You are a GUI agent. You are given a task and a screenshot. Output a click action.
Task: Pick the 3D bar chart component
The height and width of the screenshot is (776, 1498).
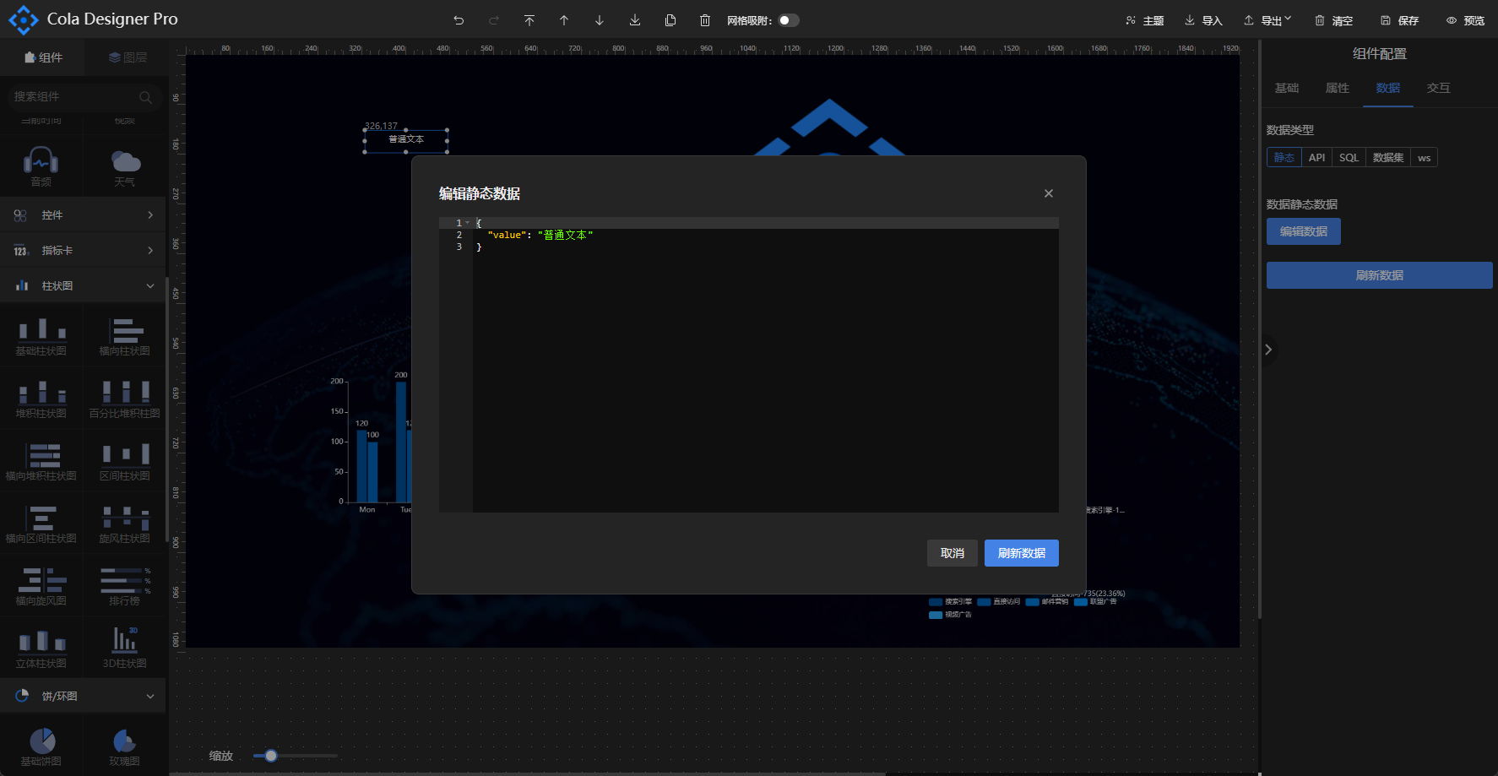click(125, 647)
